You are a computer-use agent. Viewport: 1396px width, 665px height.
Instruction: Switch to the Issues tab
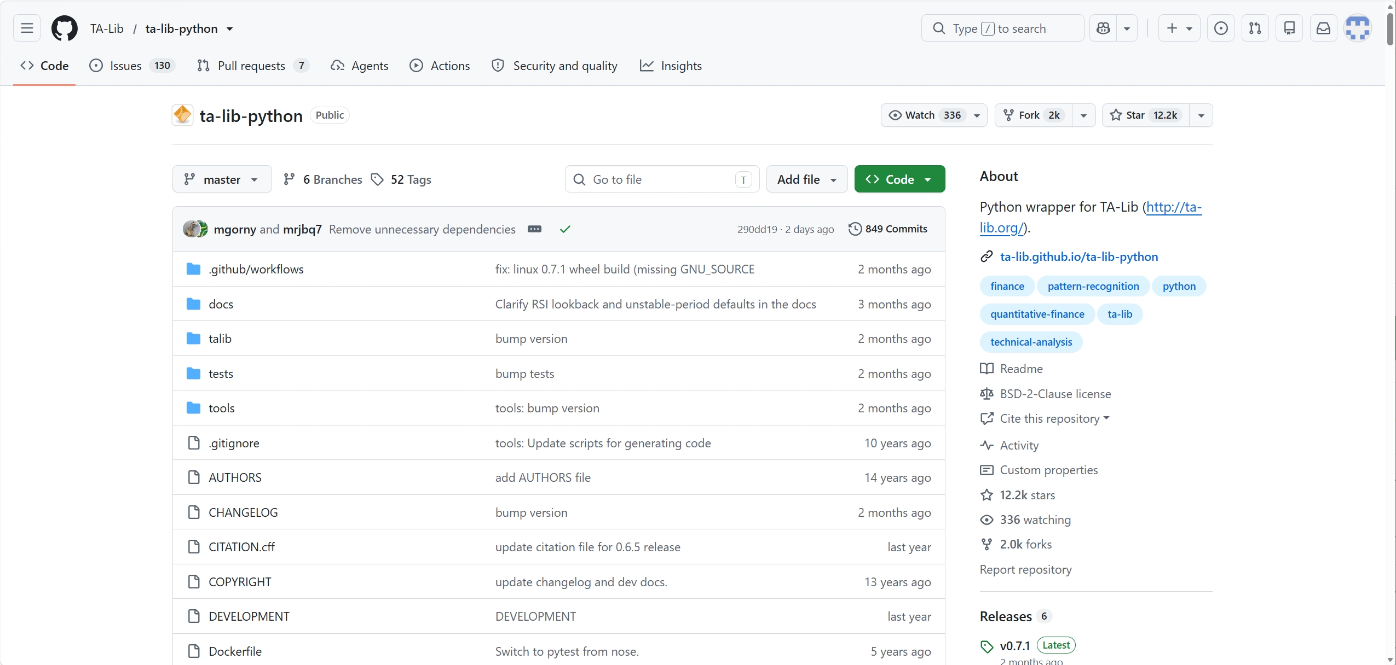[132, 66]
